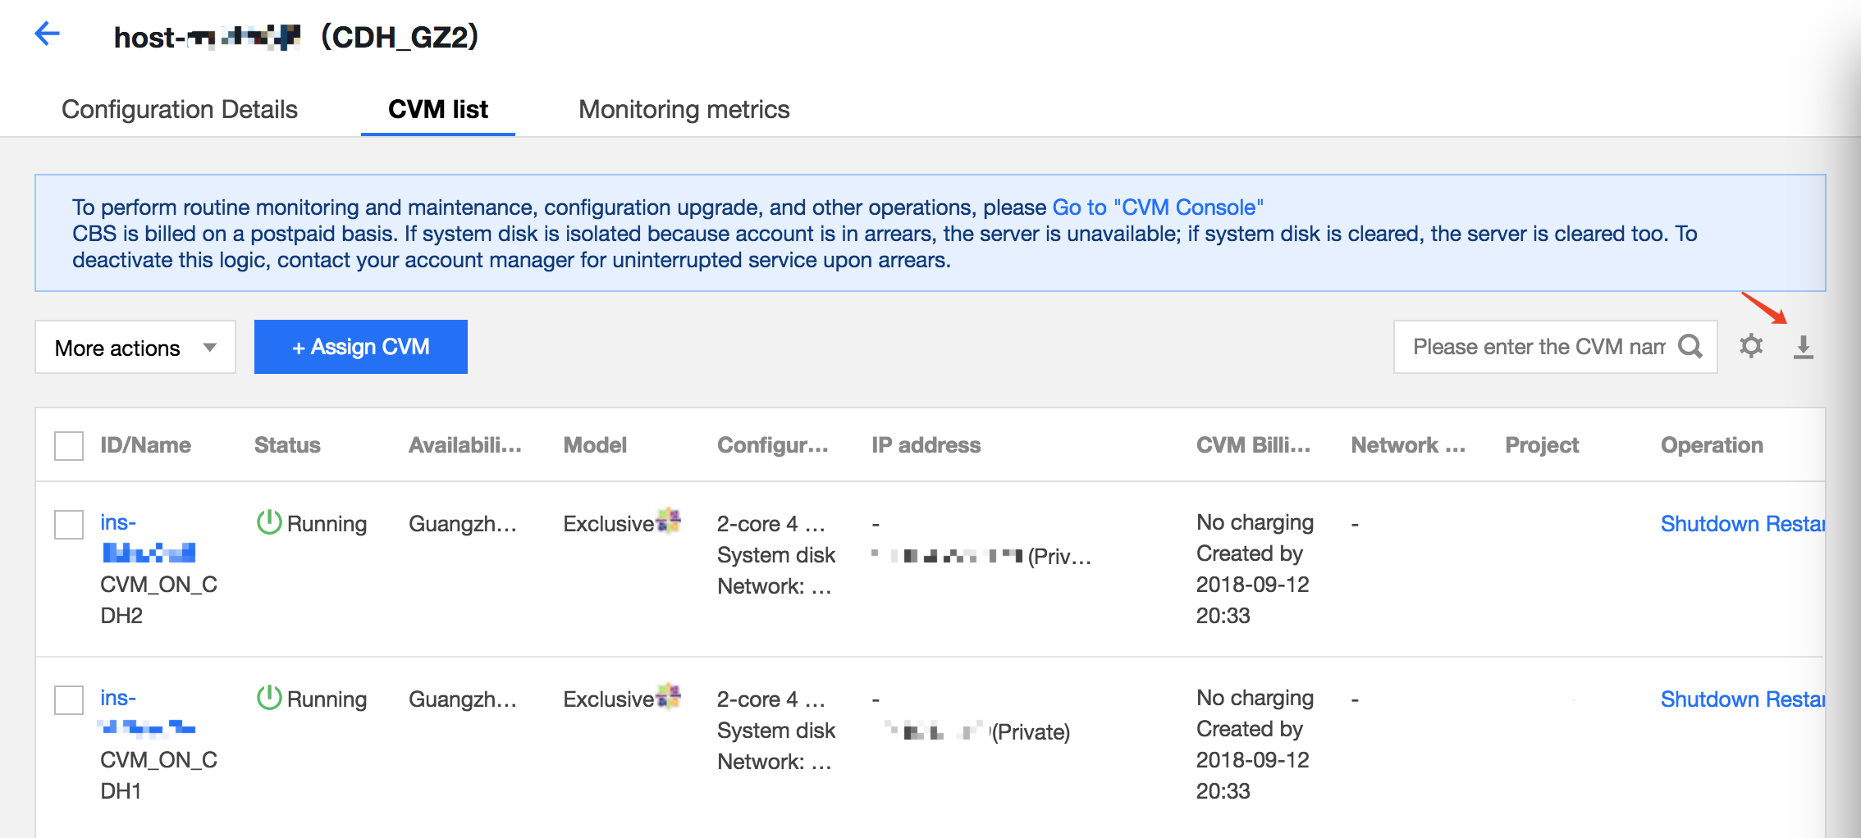The width and height of the screenshot is (1861, 838).
Task: Click the Running power icon for CVM_ON_CDH2
Action: (x=269, y=522)
